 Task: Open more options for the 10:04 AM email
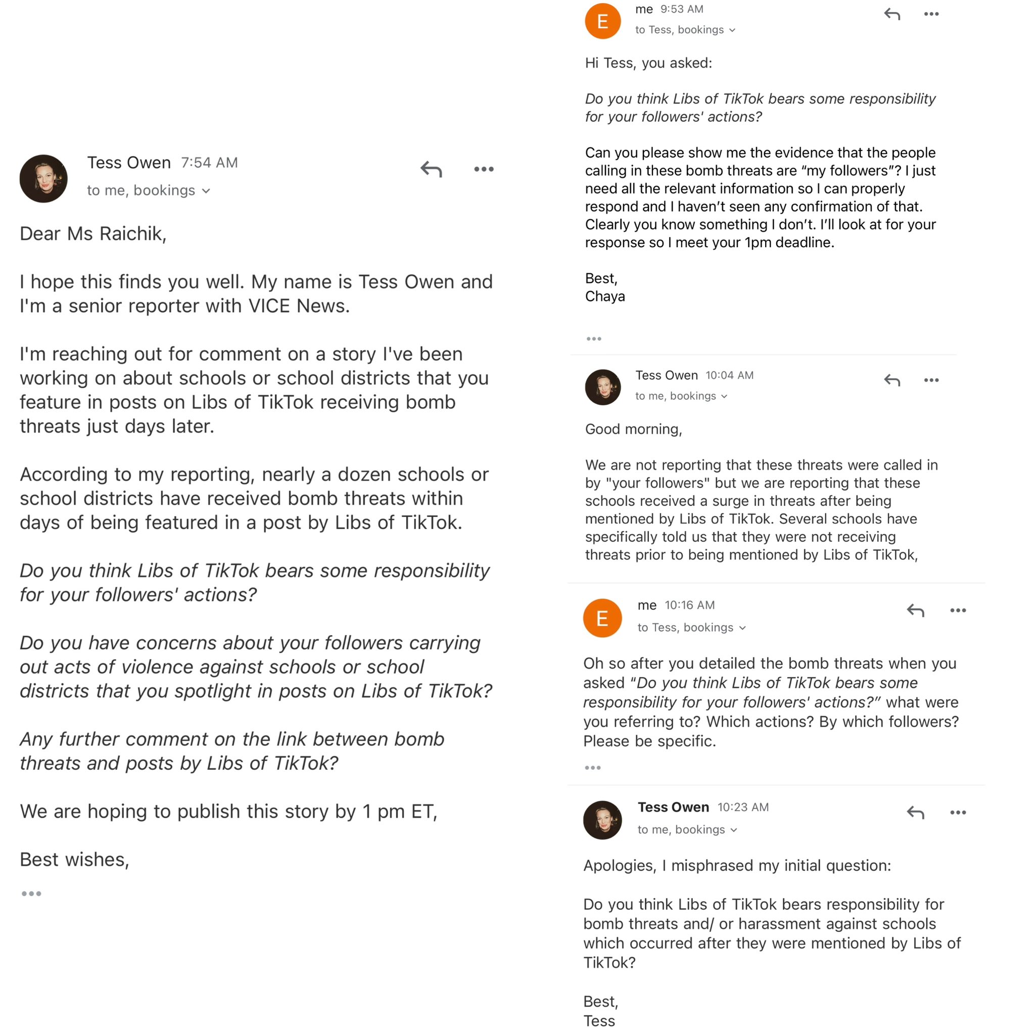[x=931, y=381]
